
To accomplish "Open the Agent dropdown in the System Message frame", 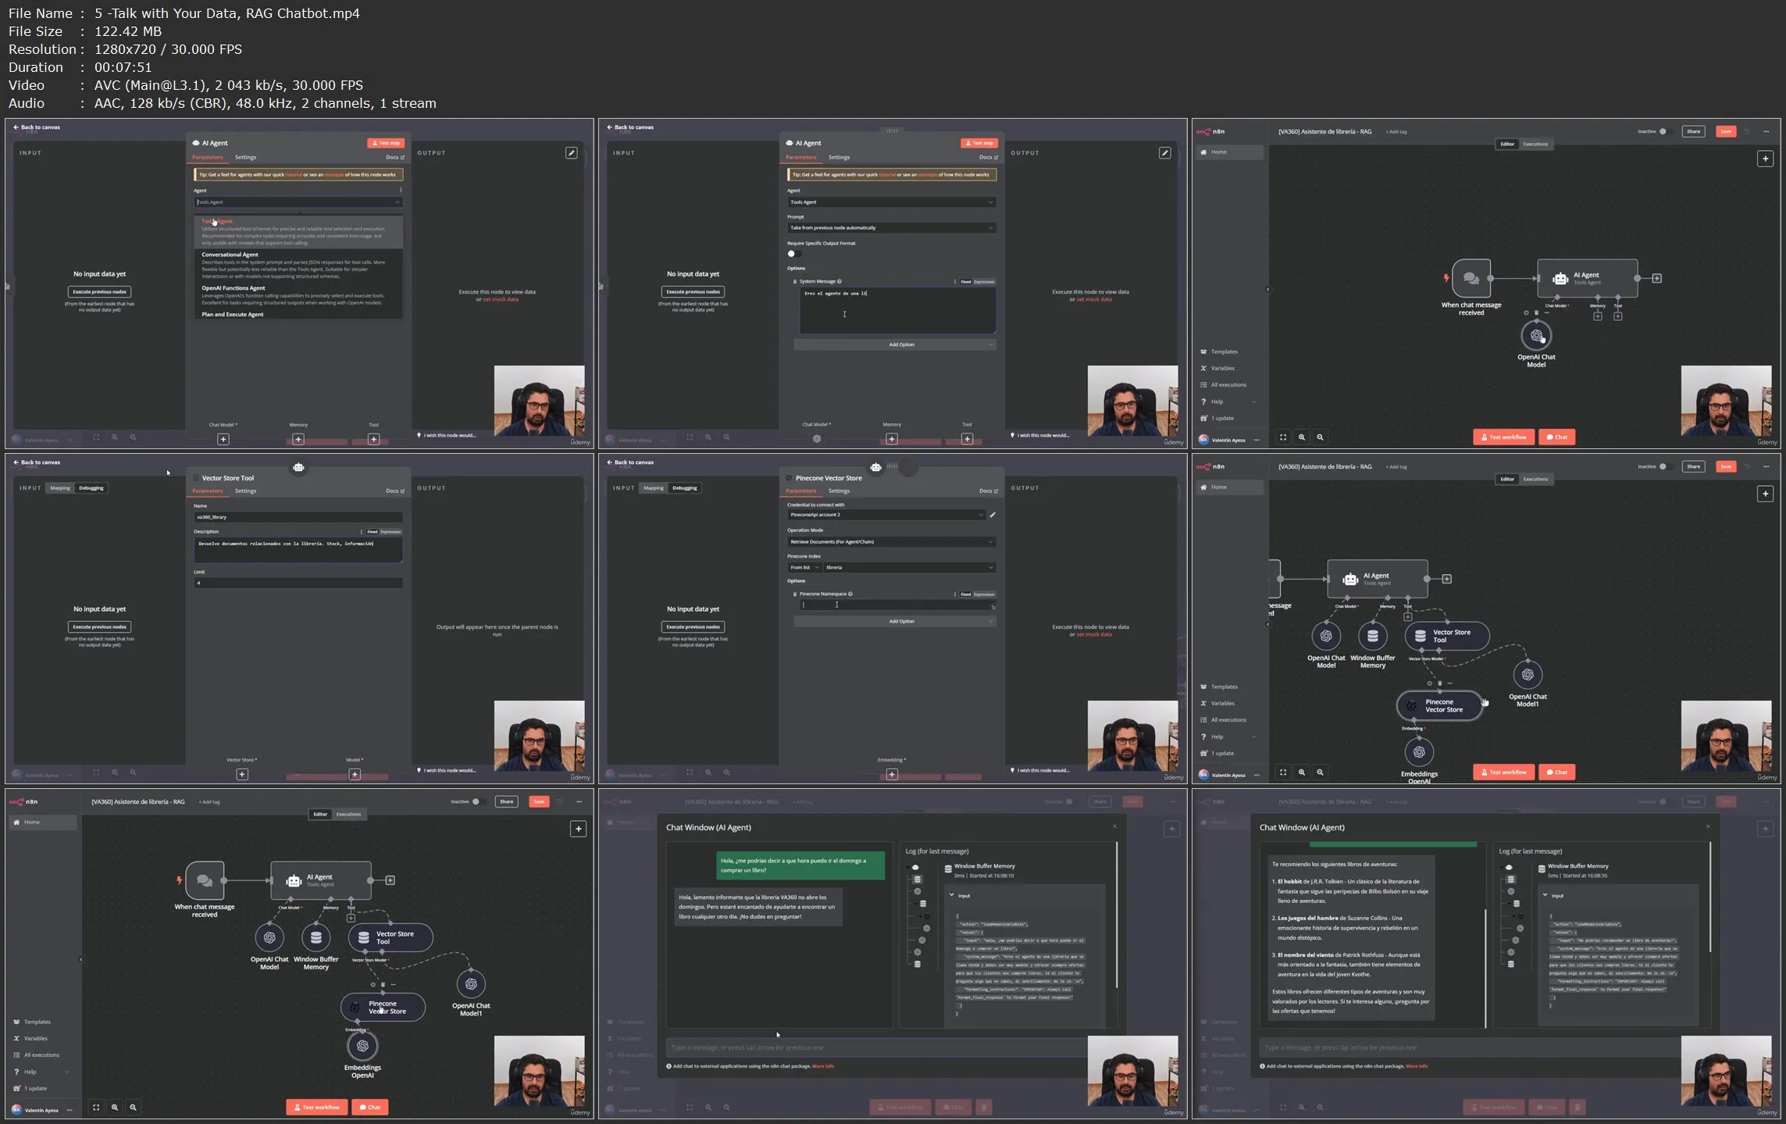I will [x=891, y=202].
